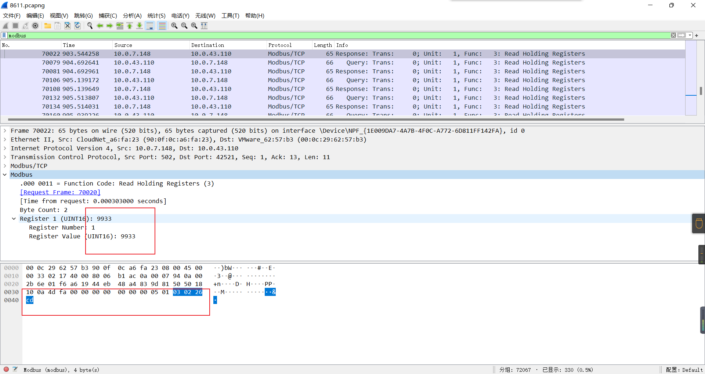
Task: Stop the running capture
Action: (x=15, y=26)
